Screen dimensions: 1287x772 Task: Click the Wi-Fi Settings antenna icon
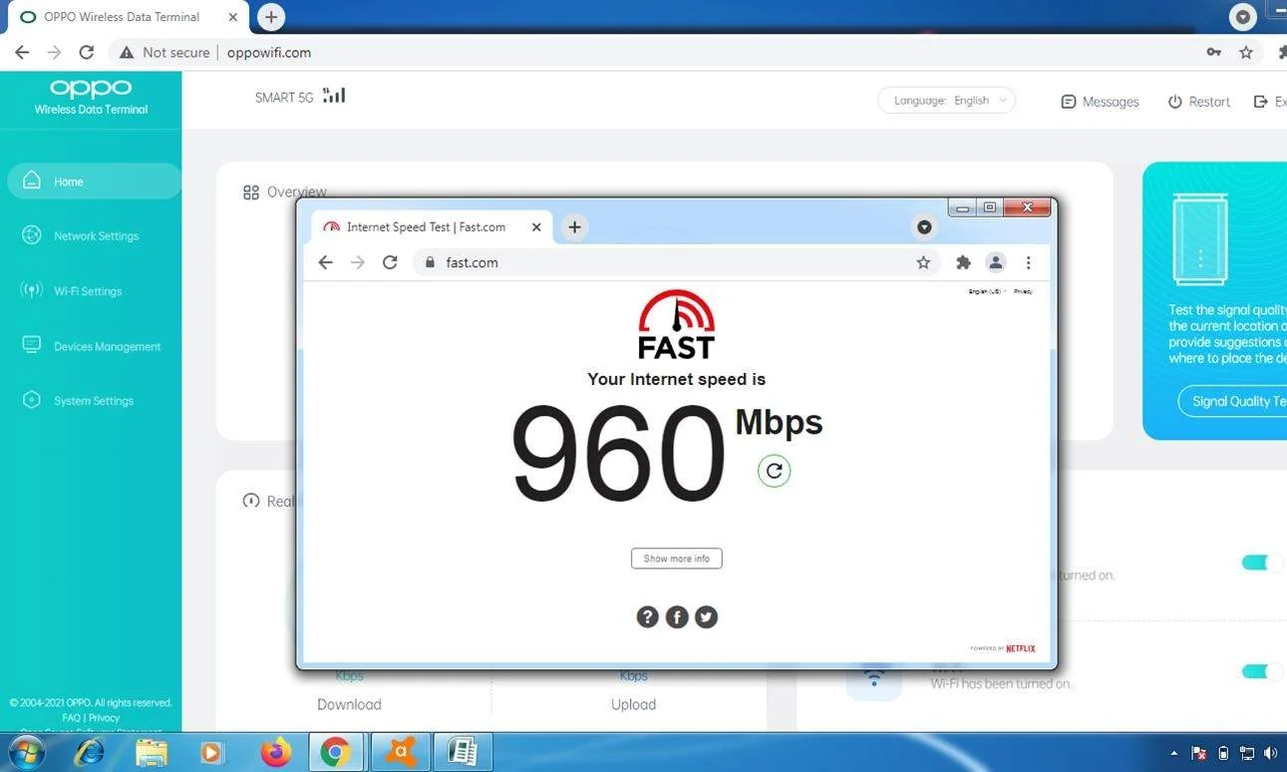(x=32, y=290)
